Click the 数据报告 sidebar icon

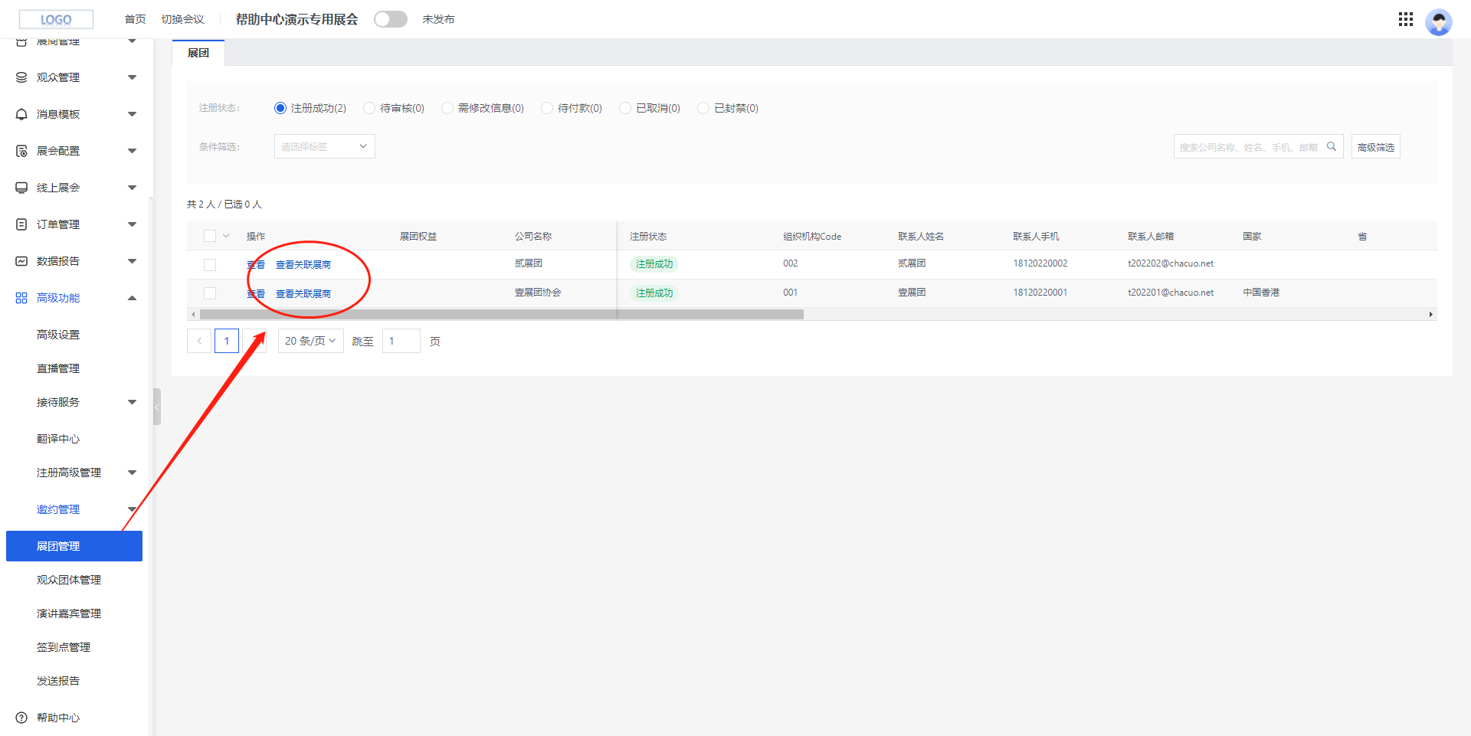21,261
